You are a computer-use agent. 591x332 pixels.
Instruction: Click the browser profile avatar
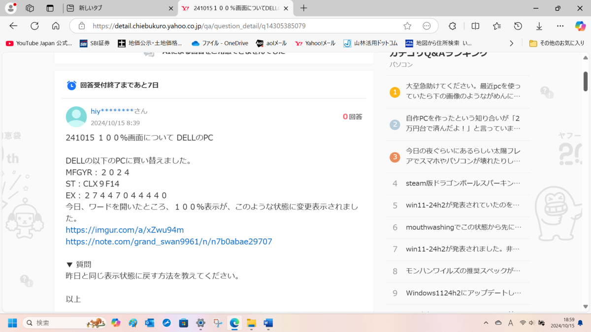[x=11, y=8]
